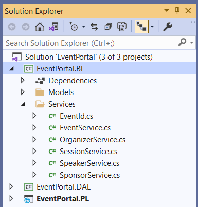Open dropdown next to Preview Selected Items
Image resolution: width=198 pixels, height=207 pixels.
[x=152, y=27]
